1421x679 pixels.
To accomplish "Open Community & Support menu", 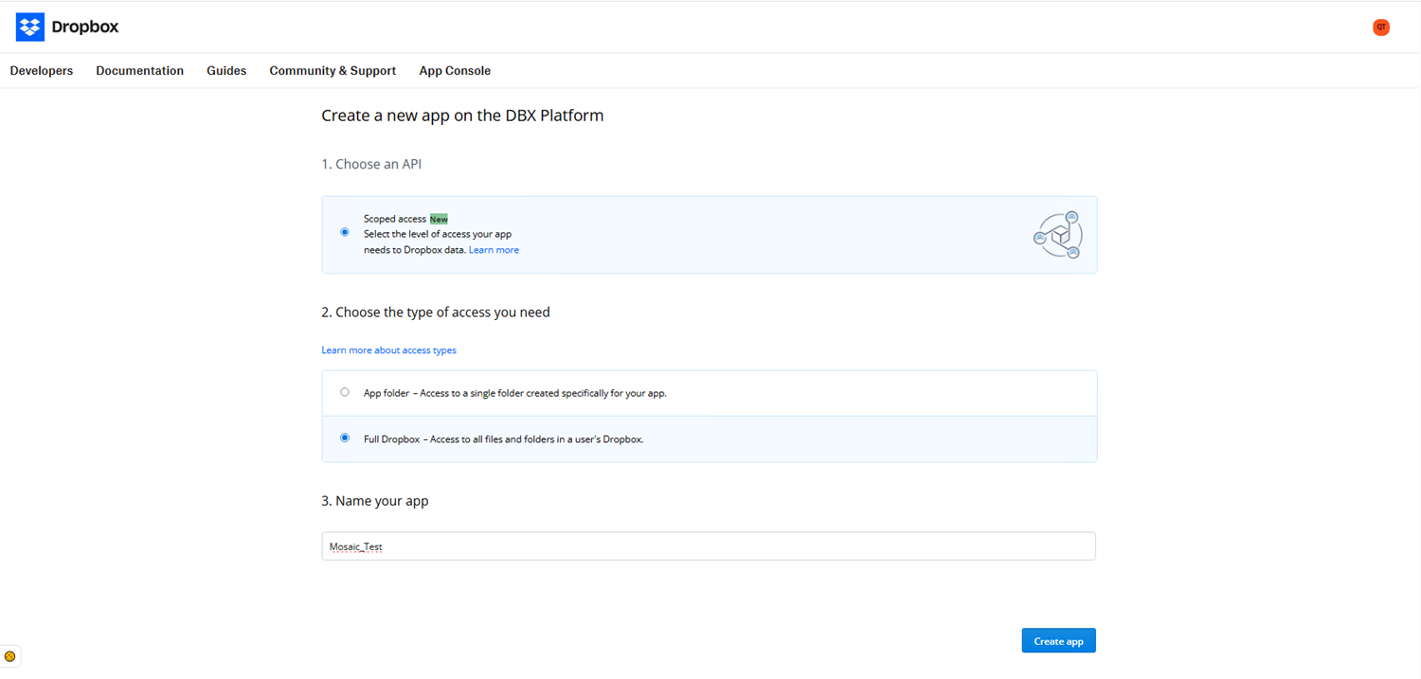I will click(333, 71).
